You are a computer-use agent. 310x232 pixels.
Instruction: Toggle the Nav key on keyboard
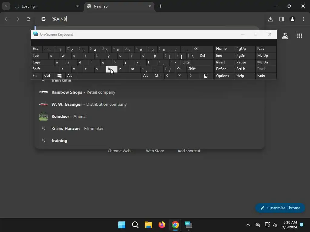(x=266, y=49)
